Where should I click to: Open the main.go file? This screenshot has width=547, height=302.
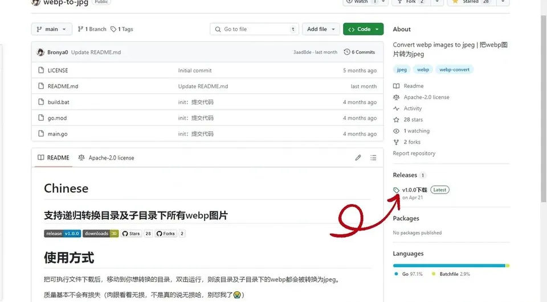click(x=58, y=134)
